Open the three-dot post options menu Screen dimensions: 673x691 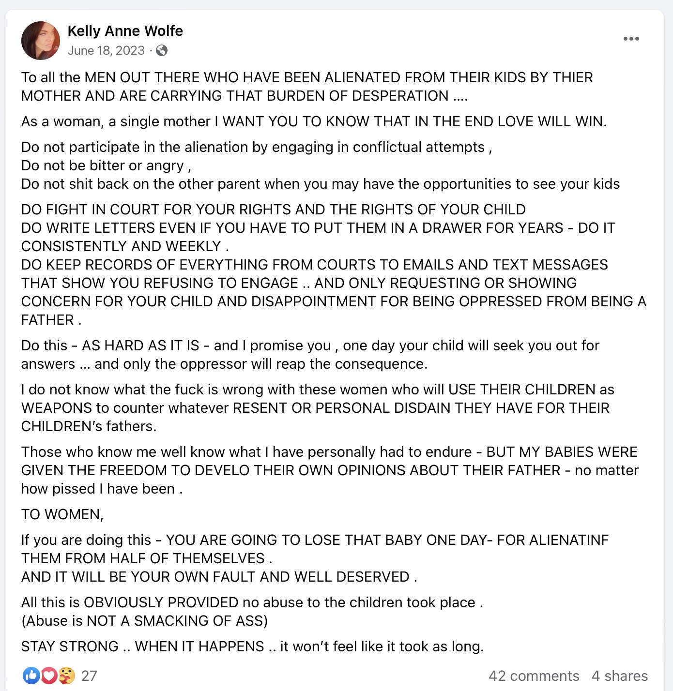click(x=631, y=39)
